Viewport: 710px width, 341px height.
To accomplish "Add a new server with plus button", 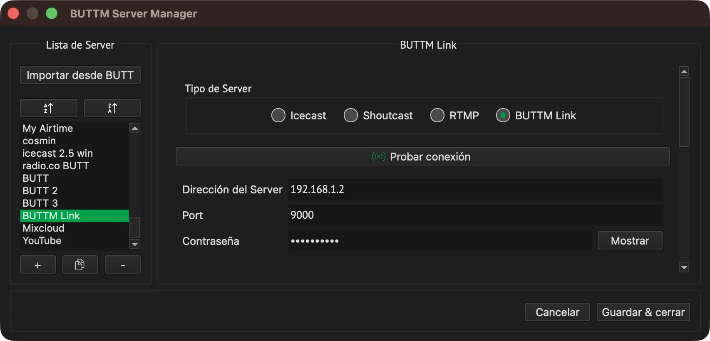I will click(38, 265).
